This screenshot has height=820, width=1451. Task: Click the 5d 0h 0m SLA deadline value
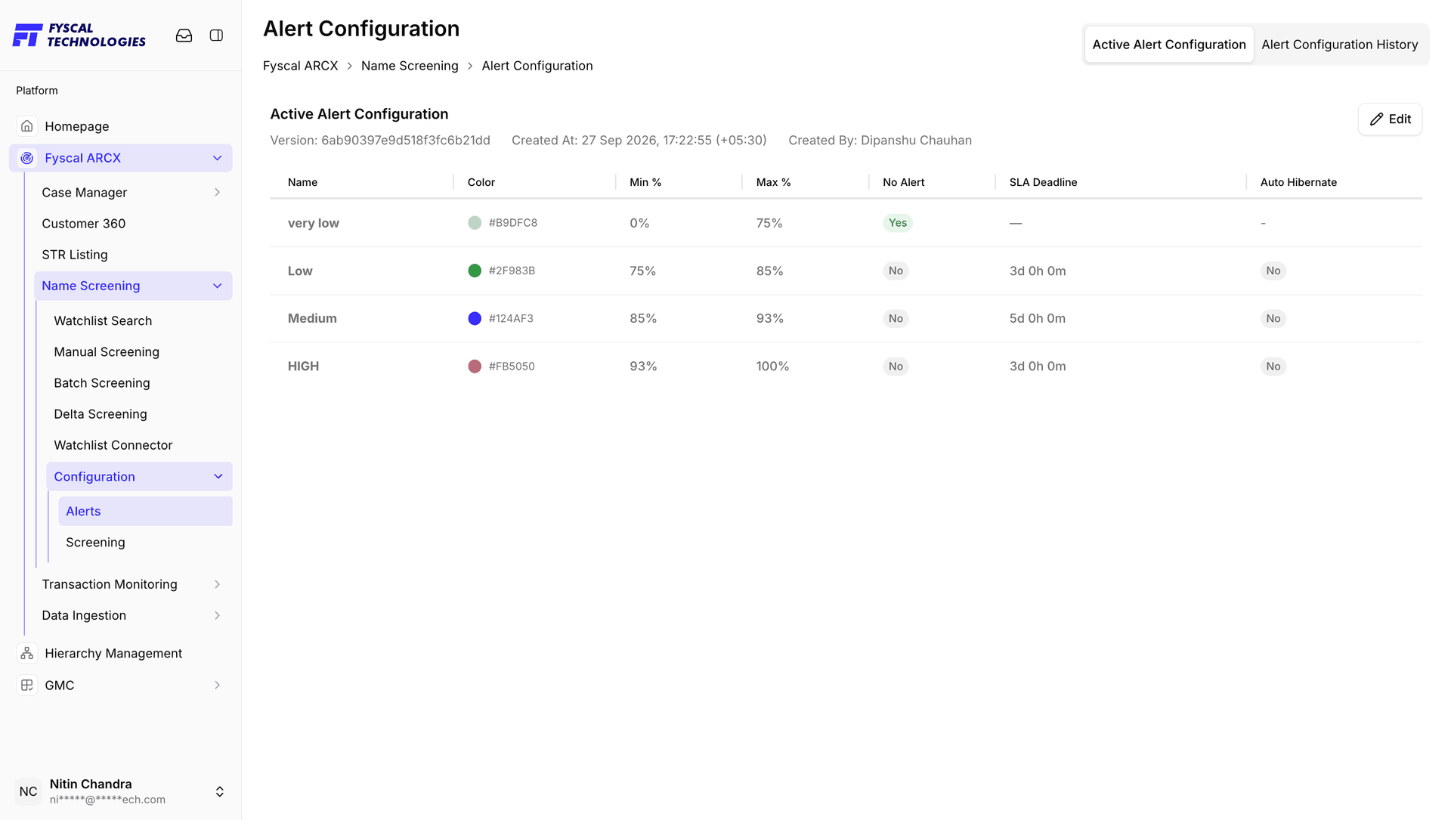pos(1038,318)
